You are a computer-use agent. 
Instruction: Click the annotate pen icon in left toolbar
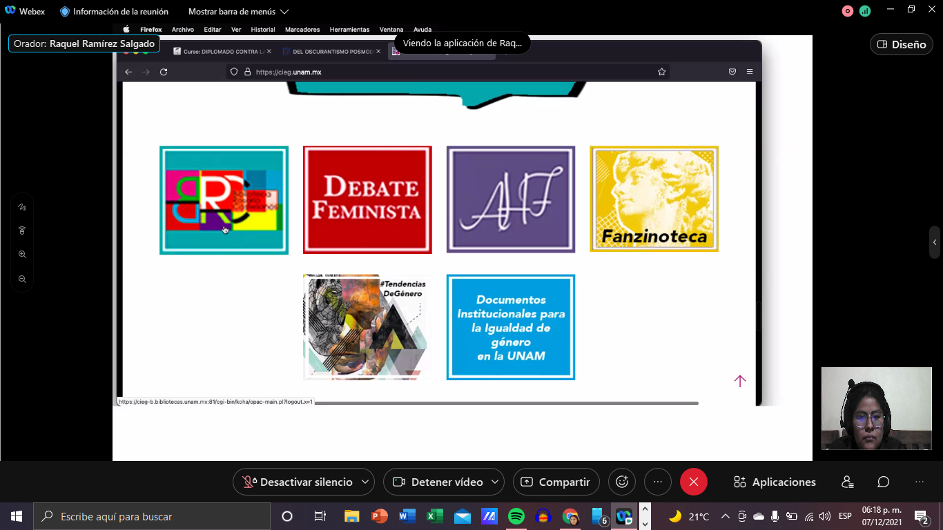22,206
